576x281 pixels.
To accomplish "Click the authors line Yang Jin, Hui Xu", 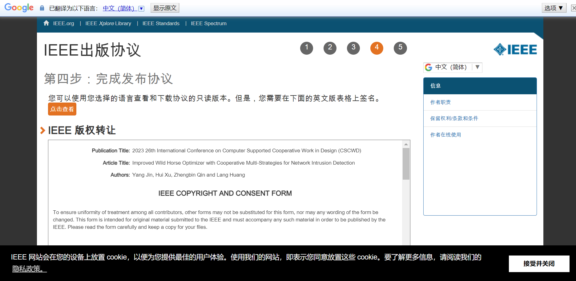I will 188,175.
